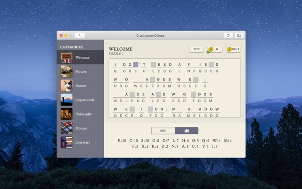302x189 pixels.
Task: Click the coin balance button showing 6
Action: click(214, 49)
